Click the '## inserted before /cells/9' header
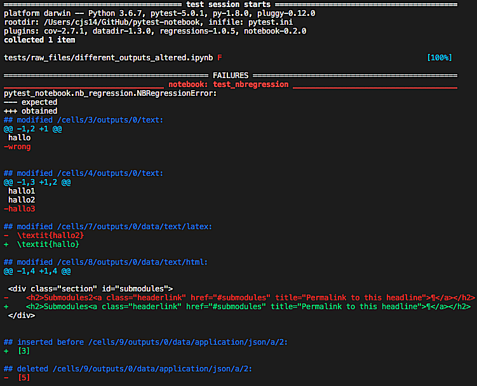Screen dimensions: 477x386 click(x=145, y=342)
